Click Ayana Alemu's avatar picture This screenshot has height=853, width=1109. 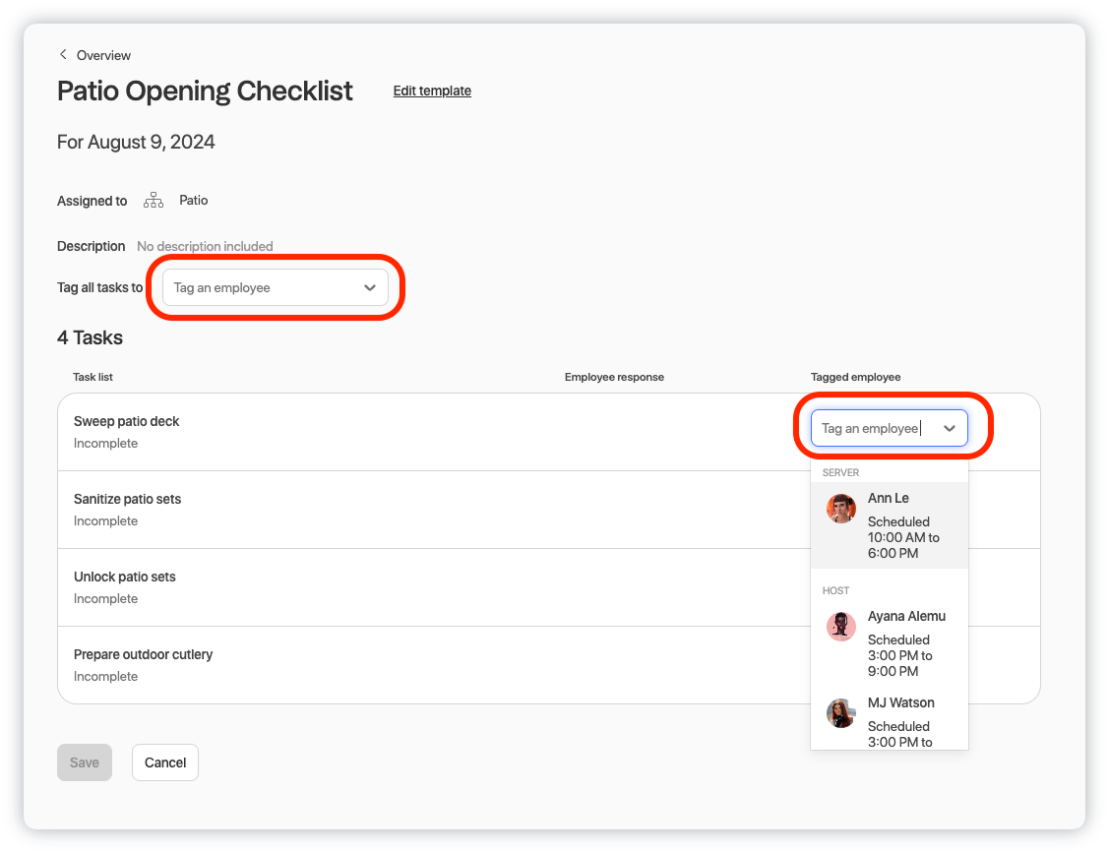[x=840, y=627]
